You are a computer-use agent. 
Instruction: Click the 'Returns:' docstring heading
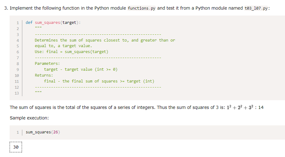[x=44, y=75]
